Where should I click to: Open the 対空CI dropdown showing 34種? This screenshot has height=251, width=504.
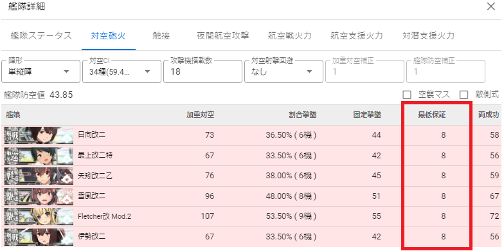tap(122, 71)
